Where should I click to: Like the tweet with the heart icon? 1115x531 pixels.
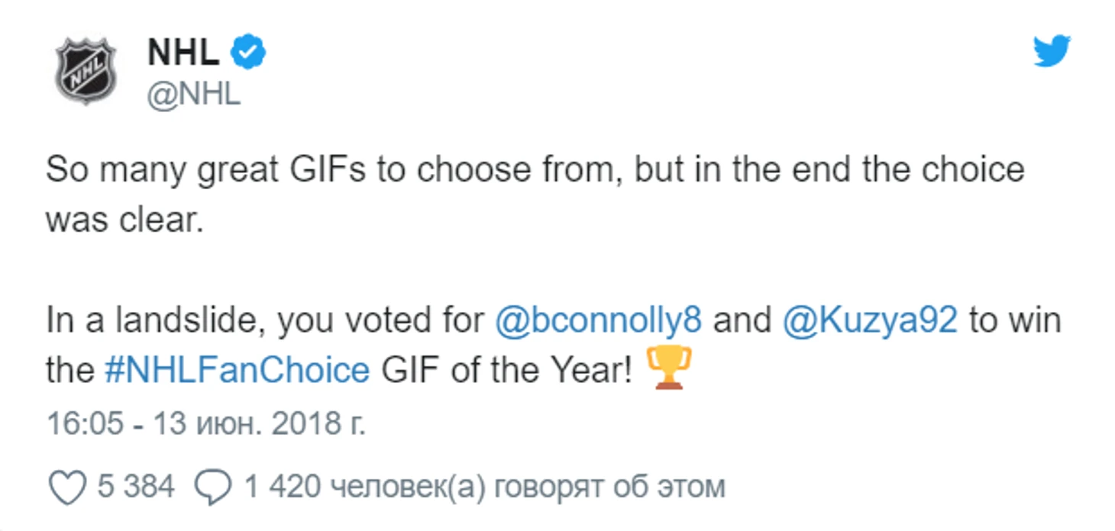67,488
